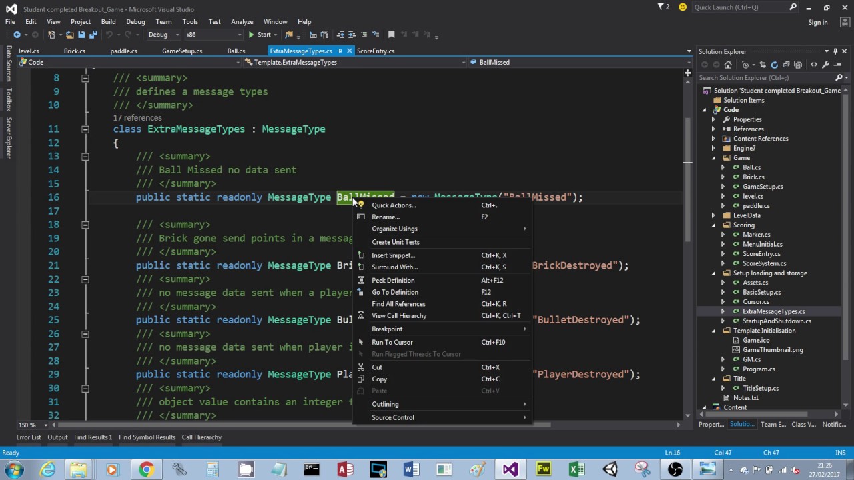Click Sign in link
The image size is (854, 480).
click(818, 22)
